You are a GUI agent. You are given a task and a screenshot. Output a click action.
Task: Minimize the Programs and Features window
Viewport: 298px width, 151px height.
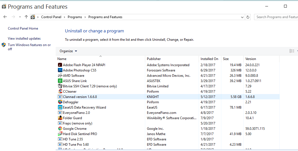(x=267, y=6)
